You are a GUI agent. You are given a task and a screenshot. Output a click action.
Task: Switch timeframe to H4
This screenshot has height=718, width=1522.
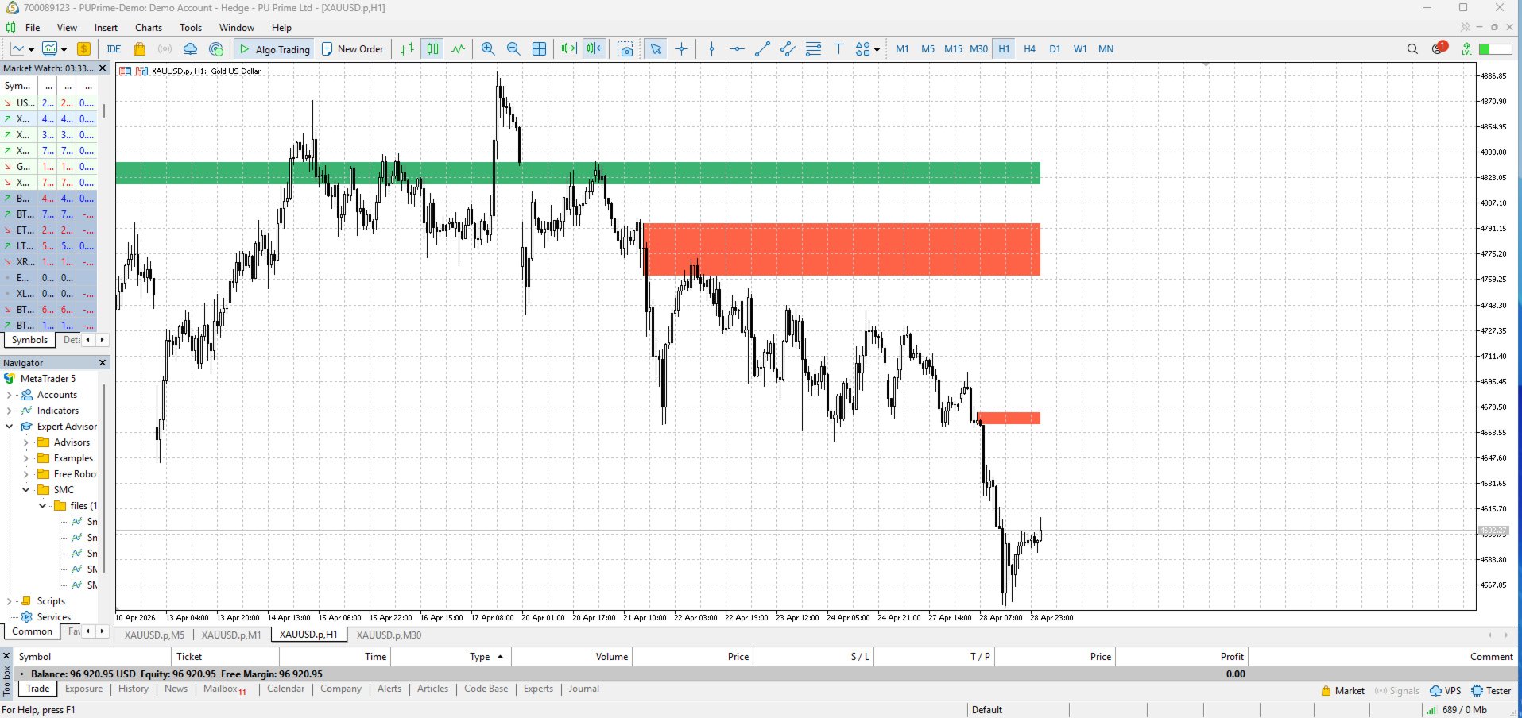coord(1029,49)
